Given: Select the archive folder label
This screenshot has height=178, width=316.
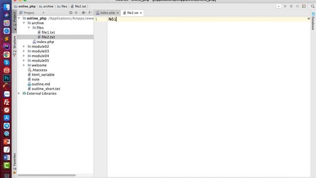Looking at the screenshot, I should [x=38, y=23].
